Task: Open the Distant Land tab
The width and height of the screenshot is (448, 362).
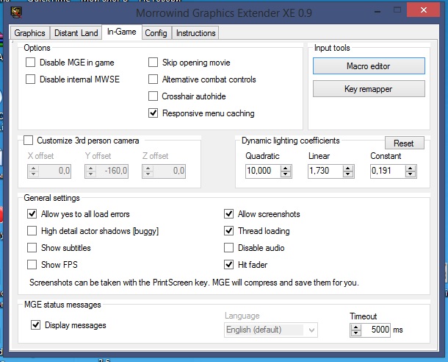Action: pos(76,33)
